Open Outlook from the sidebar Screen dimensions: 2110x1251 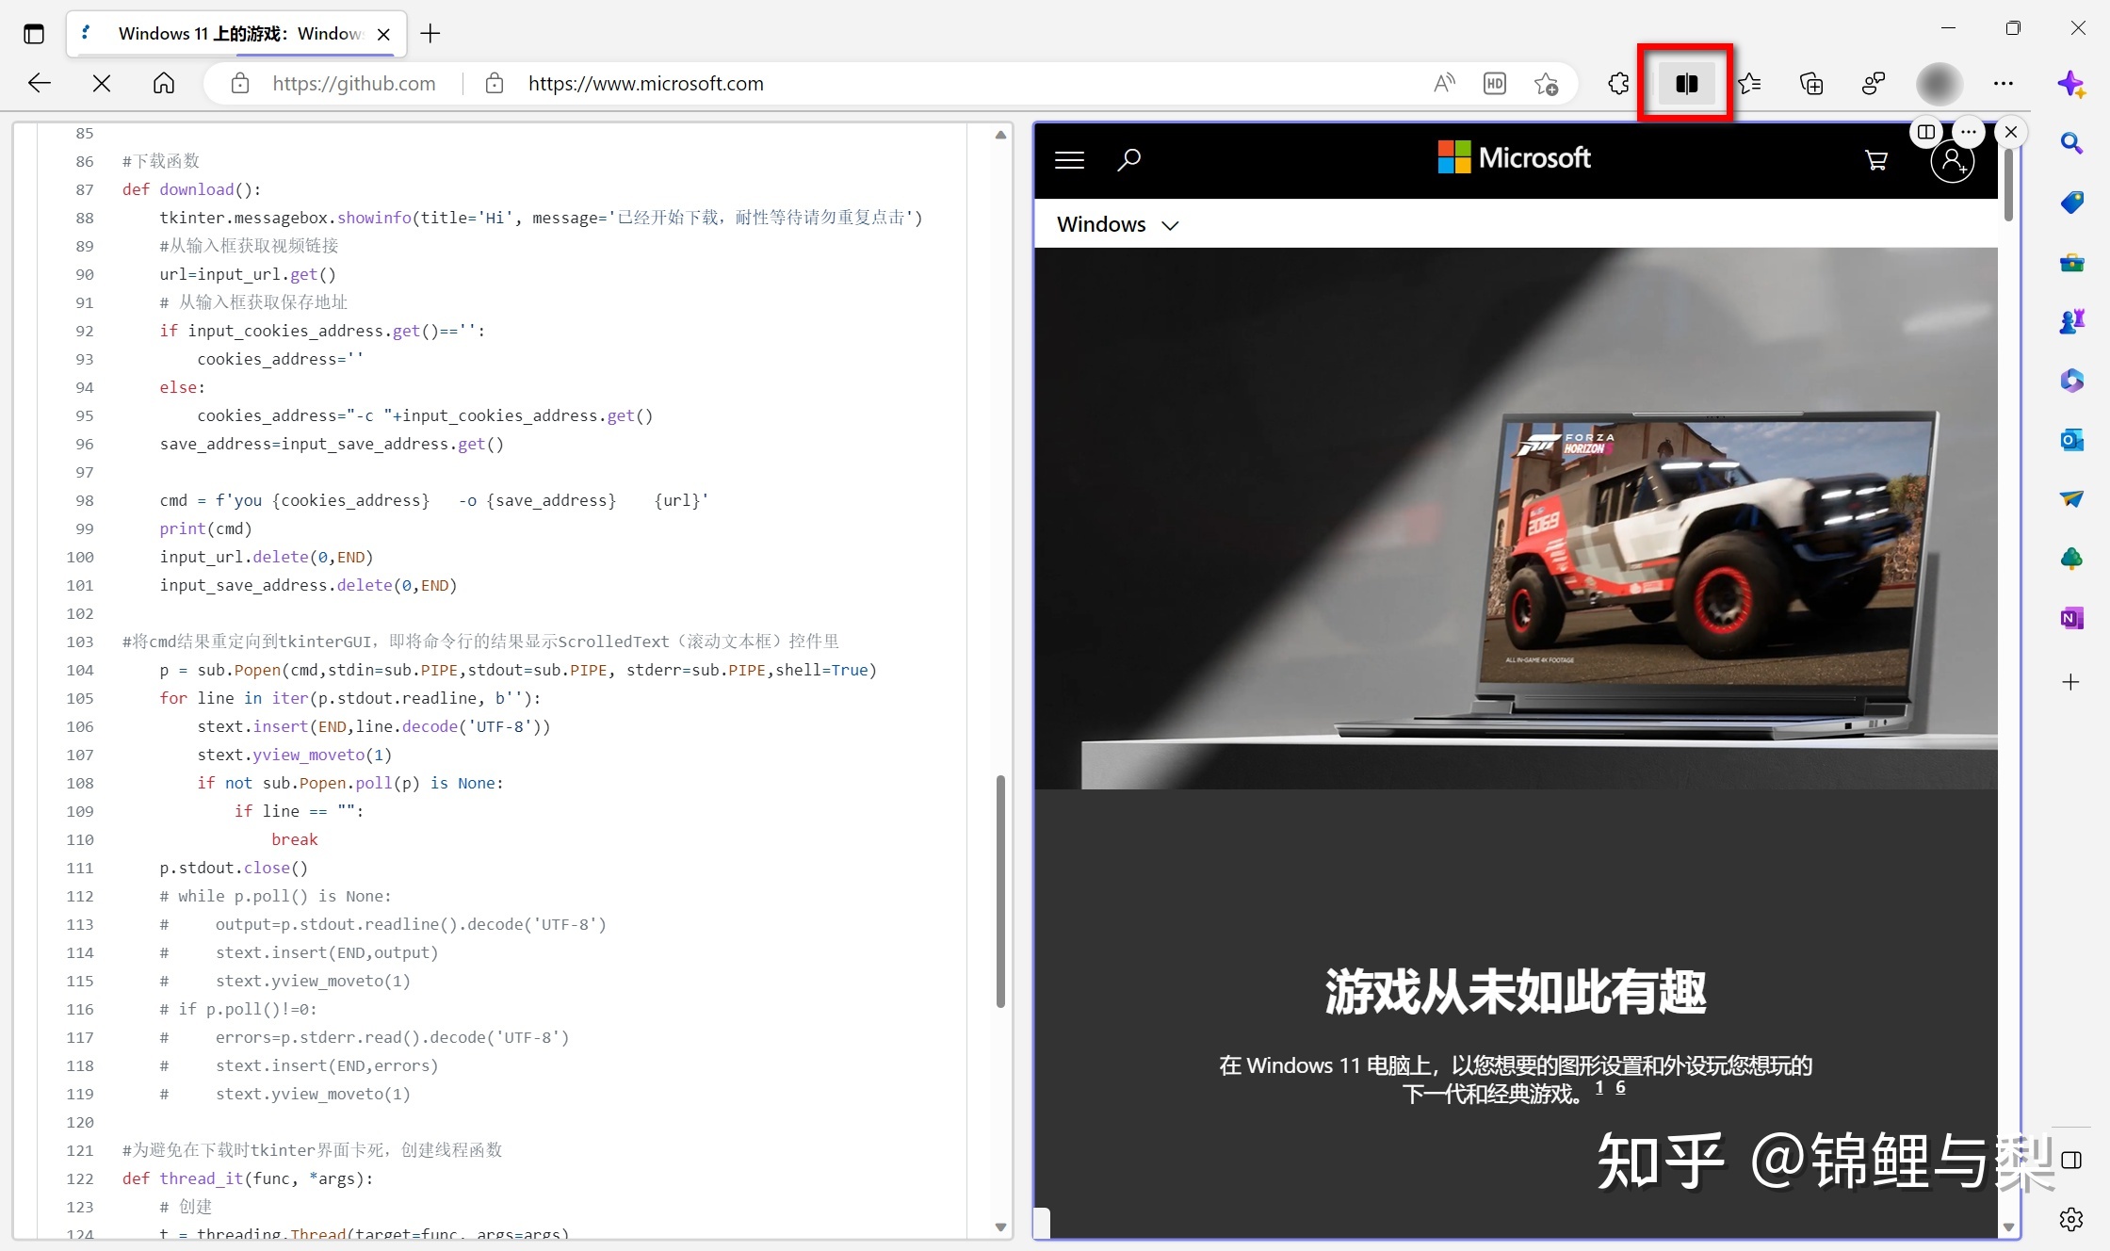point(2070,439)
